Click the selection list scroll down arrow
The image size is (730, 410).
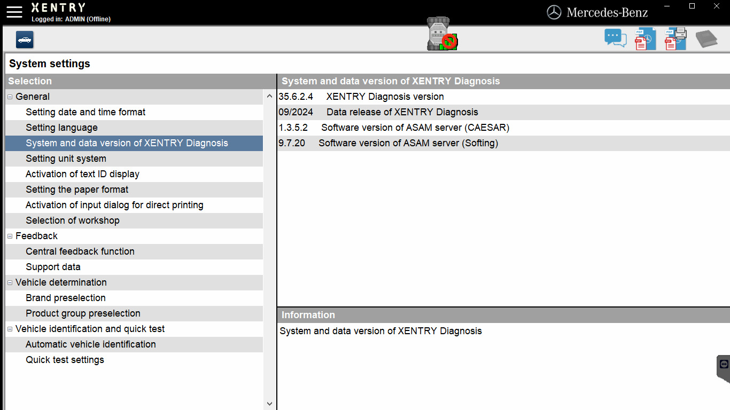[269, 404]
